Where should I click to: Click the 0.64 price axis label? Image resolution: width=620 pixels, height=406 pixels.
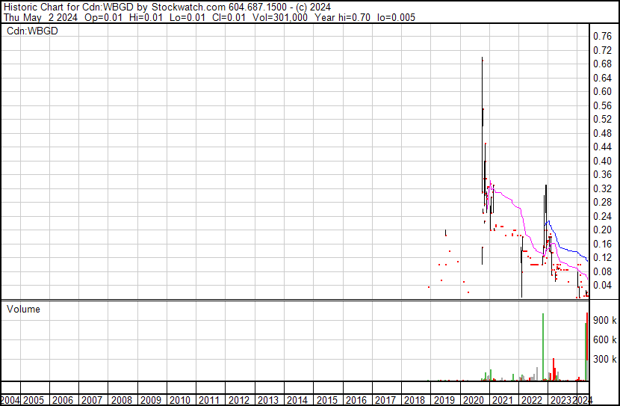(602, 78)
